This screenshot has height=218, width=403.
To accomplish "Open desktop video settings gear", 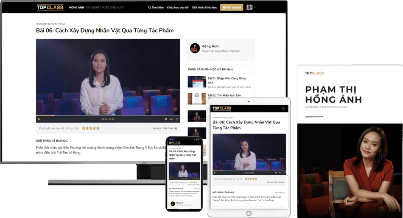I will pos(166,120).
